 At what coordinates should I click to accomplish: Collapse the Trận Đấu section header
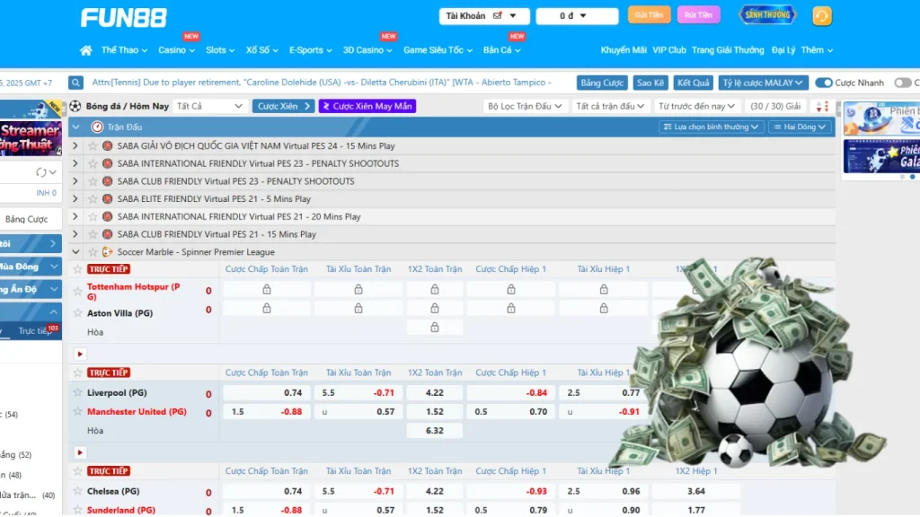76,127
